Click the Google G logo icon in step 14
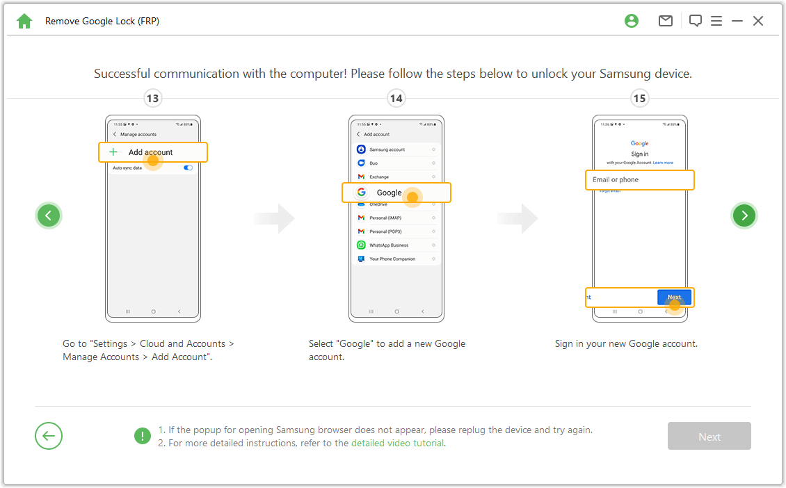 click(x=362, y=193)
